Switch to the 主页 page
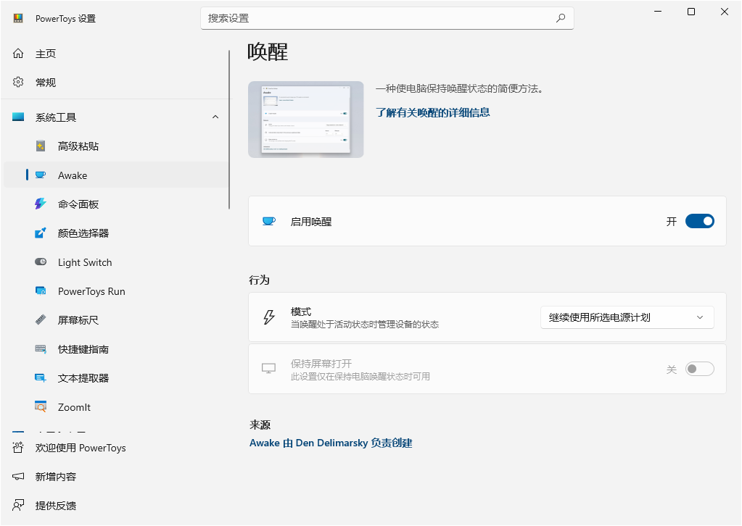This screenshot has height=526, width=742. (x=44, y=53)
